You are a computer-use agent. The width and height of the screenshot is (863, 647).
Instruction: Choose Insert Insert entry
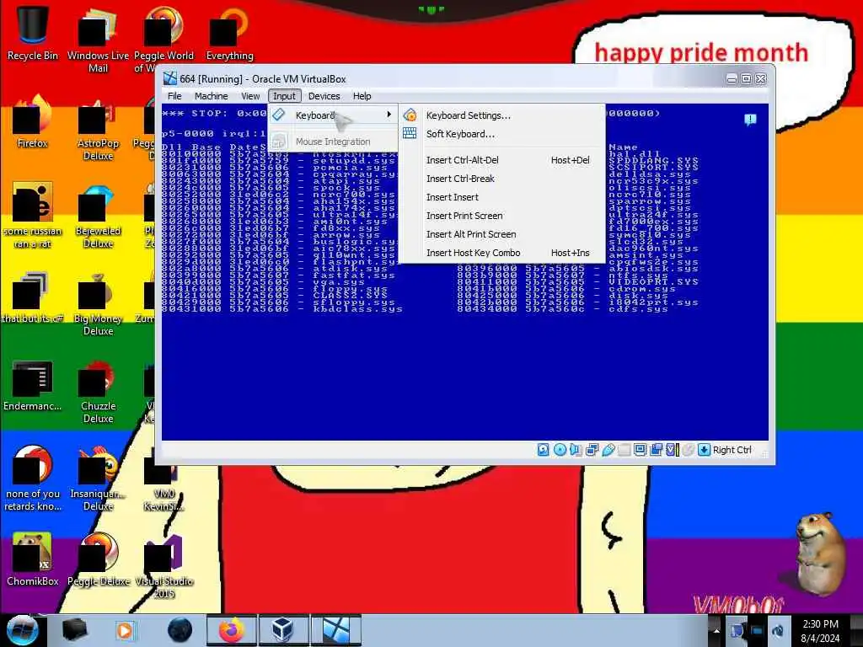click(502, 197)
